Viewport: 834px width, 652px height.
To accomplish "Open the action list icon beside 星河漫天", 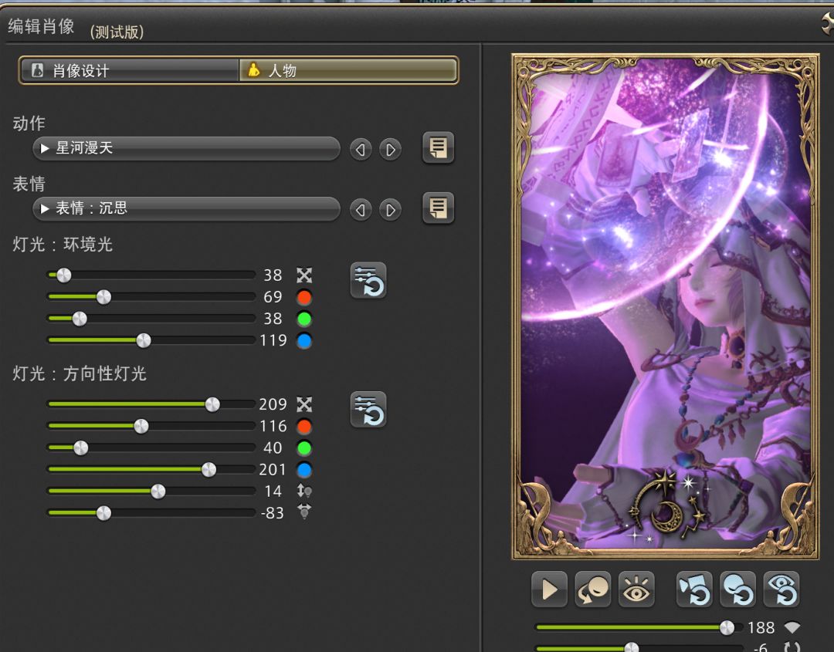I will click(x=439, y=147).
